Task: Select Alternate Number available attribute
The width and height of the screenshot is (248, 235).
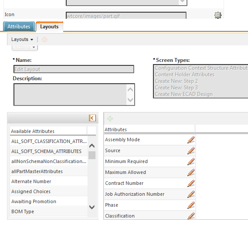Action: pyautogui.click(x=49, y=181)
